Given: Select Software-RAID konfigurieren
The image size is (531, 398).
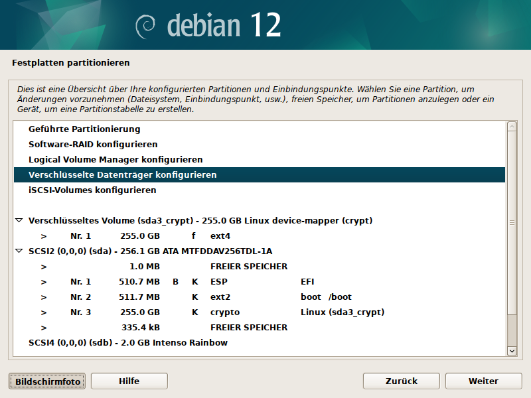Looking at the screenshot, I should pyautogui.click(x=93, y=144).
